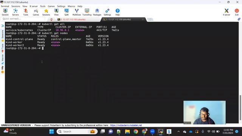Click the taskbar volume speaker icon
Image resolution: width=242 pixels, height=136 pixels.
coord(213,131)
